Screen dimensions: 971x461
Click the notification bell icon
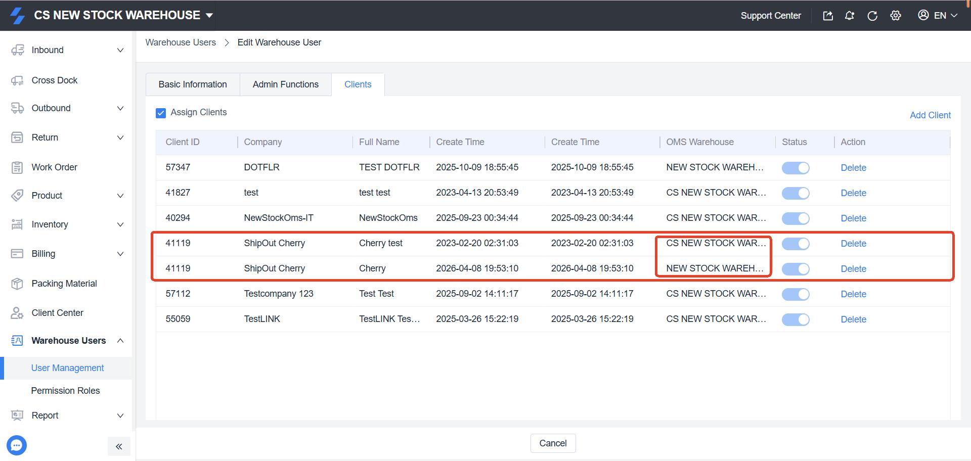[850, 16]
